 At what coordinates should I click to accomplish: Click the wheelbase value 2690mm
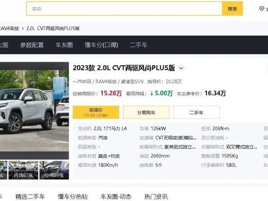(x=160, y=156)
